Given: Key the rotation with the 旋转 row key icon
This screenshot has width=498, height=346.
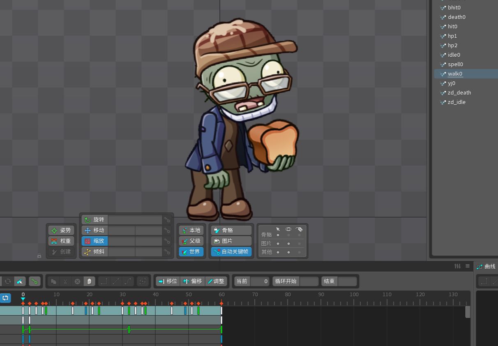Looking at the screenshot, I should click(167, 220).
